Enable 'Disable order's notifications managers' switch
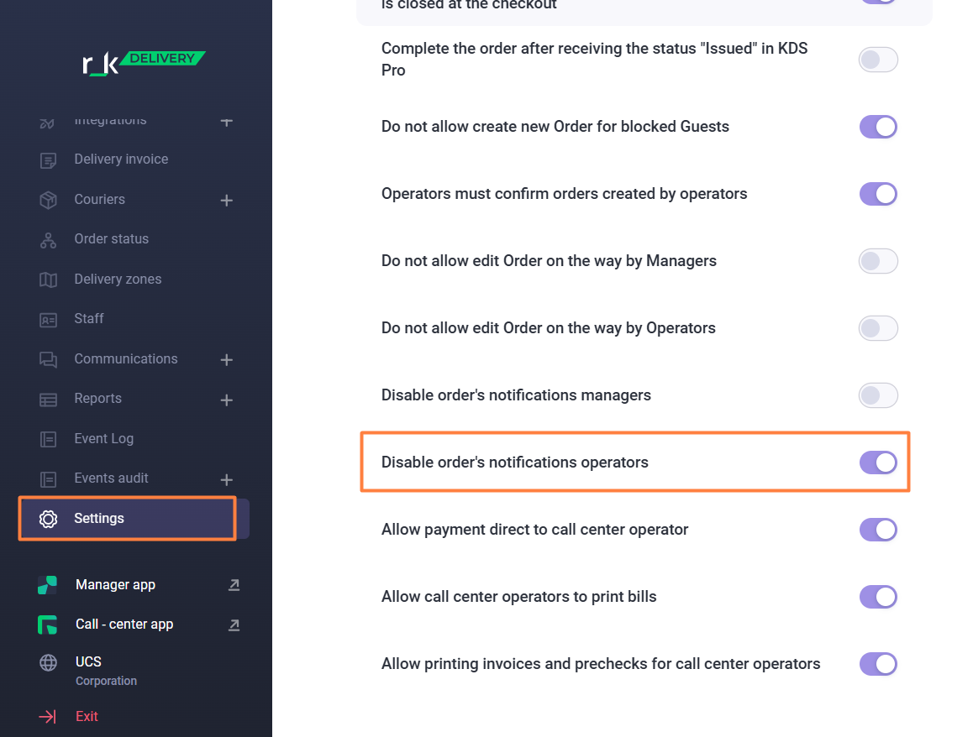The image size is (973, 737). (x=878, y=395)
